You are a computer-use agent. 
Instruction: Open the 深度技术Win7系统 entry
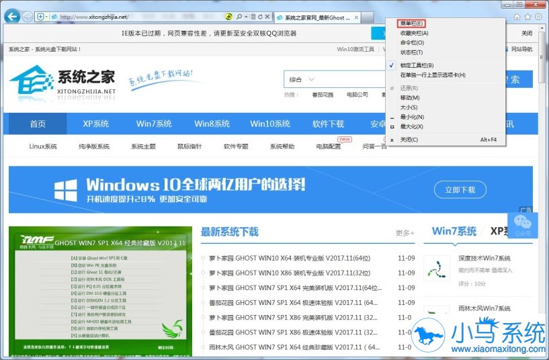[x=484, y=258]
